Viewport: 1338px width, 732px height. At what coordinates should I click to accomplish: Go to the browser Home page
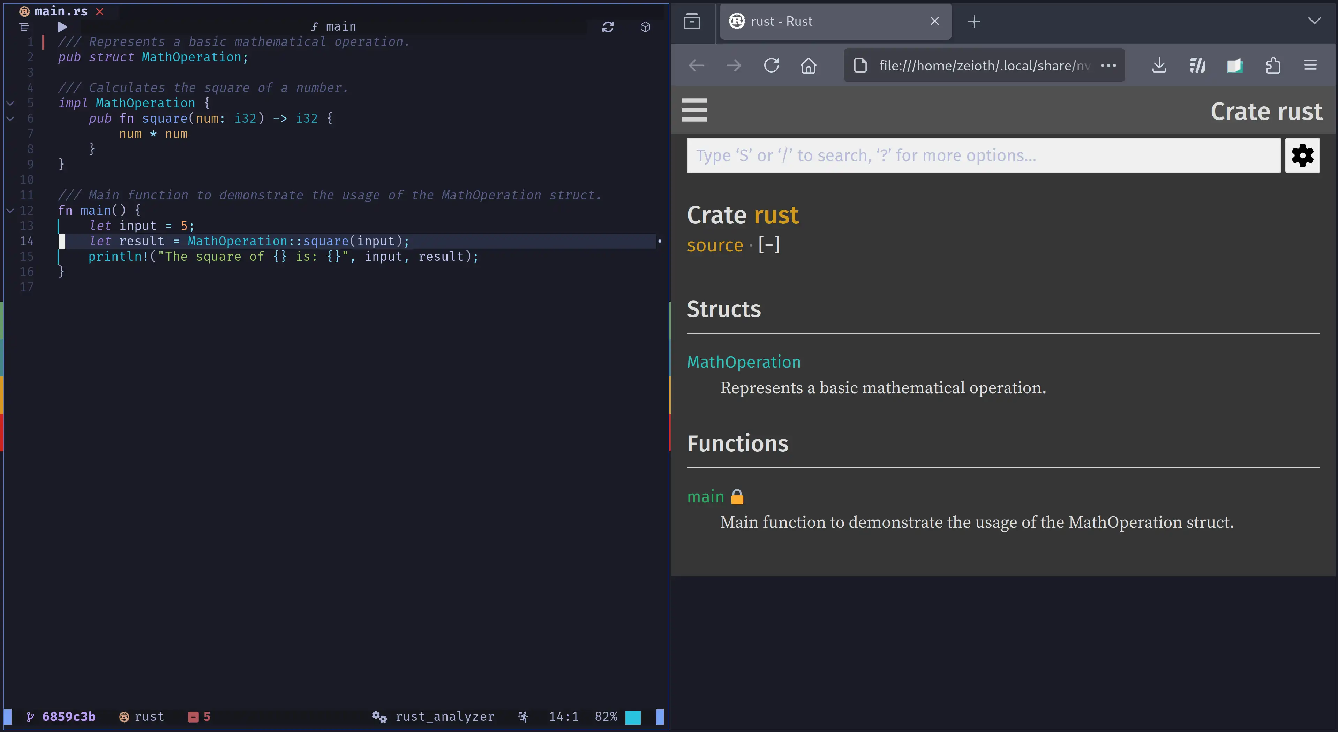tap(809, 66)
